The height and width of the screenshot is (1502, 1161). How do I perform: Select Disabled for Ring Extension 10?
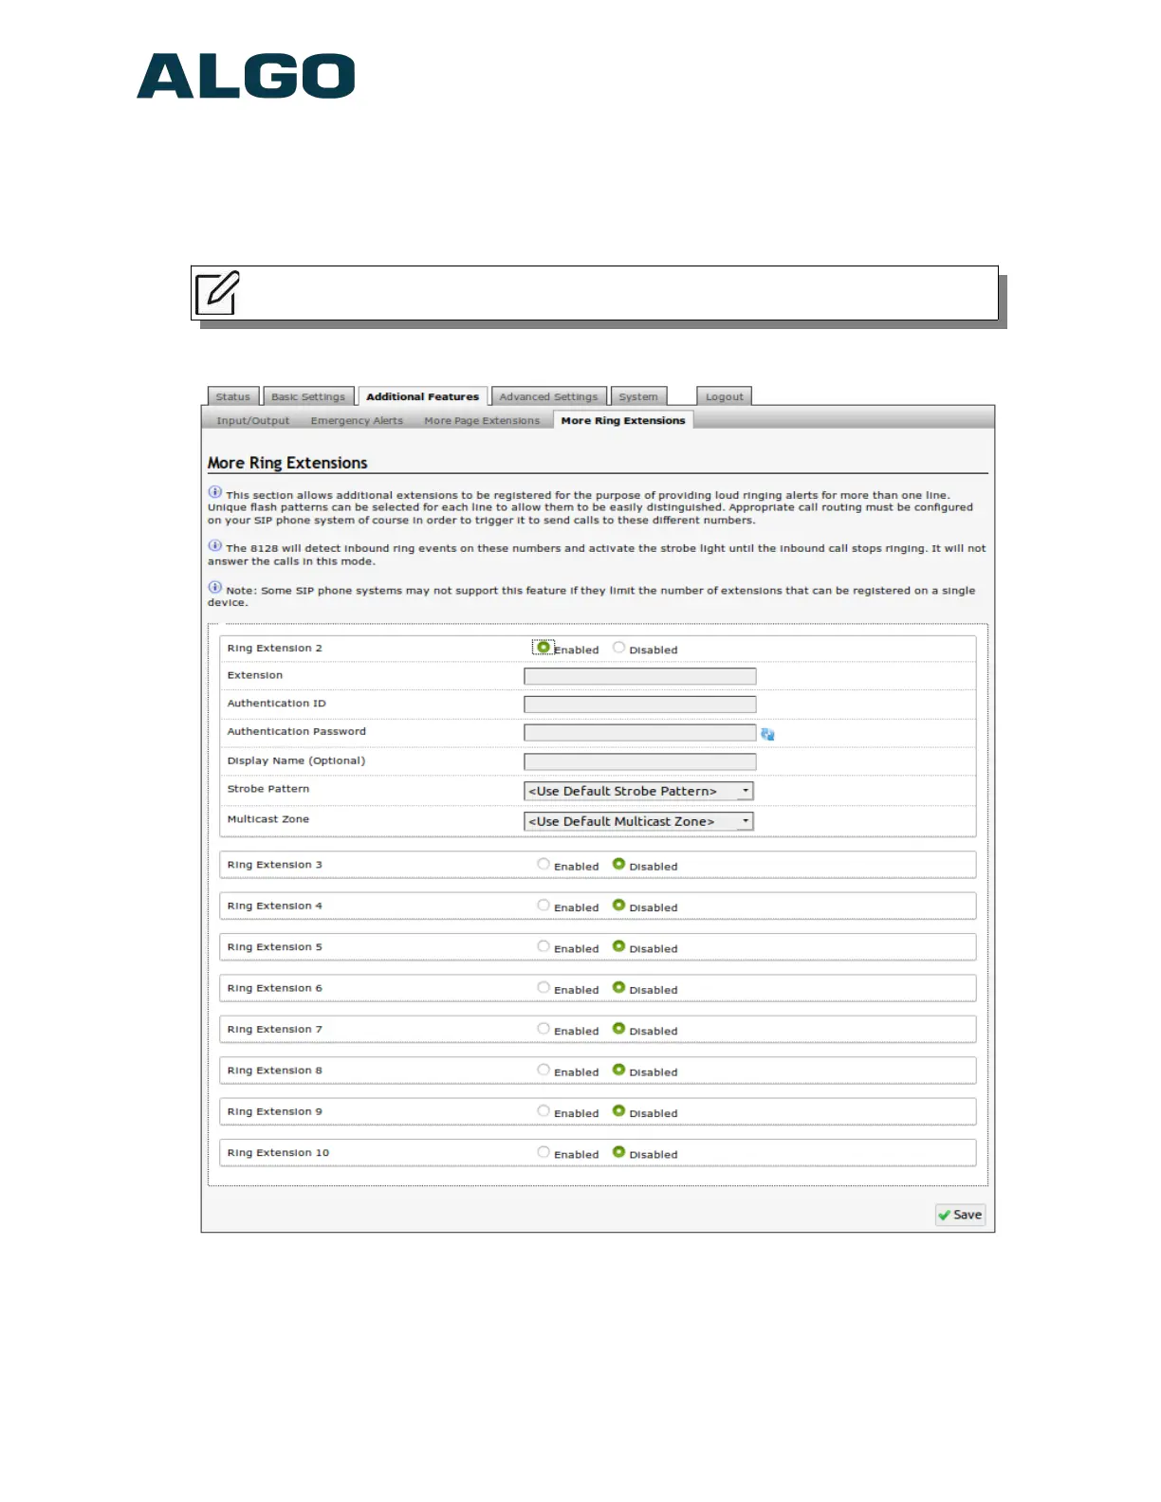(x=618, y=1152)
